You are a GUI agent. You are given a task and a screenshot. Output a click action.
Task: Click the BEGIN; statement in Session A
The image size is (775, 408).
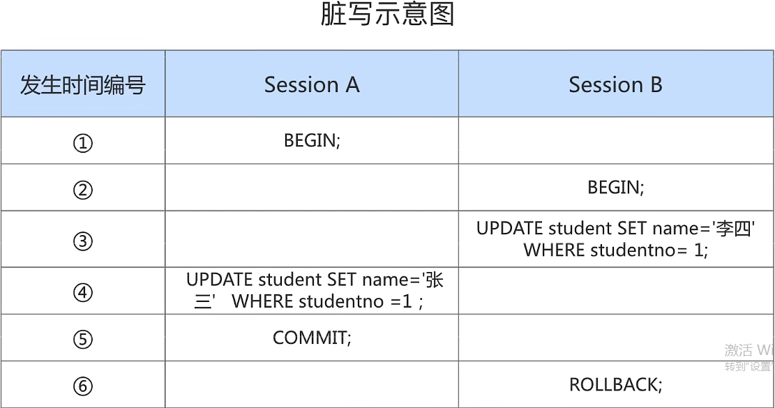[312, 141]
